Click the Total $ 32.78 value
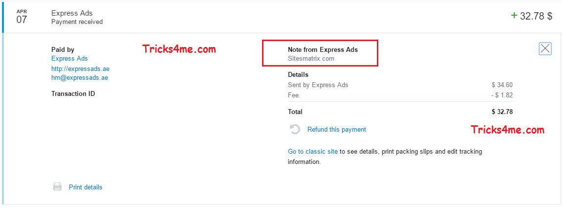The height and width of the screenshot is (208, 568). coord(502,112)
